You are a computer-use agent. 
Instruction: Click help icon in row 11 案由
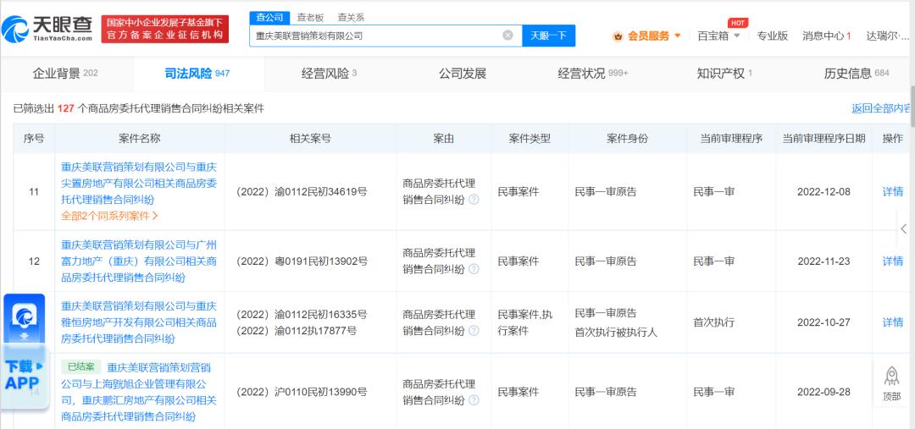pyautogui.click(x=474, y=200)
